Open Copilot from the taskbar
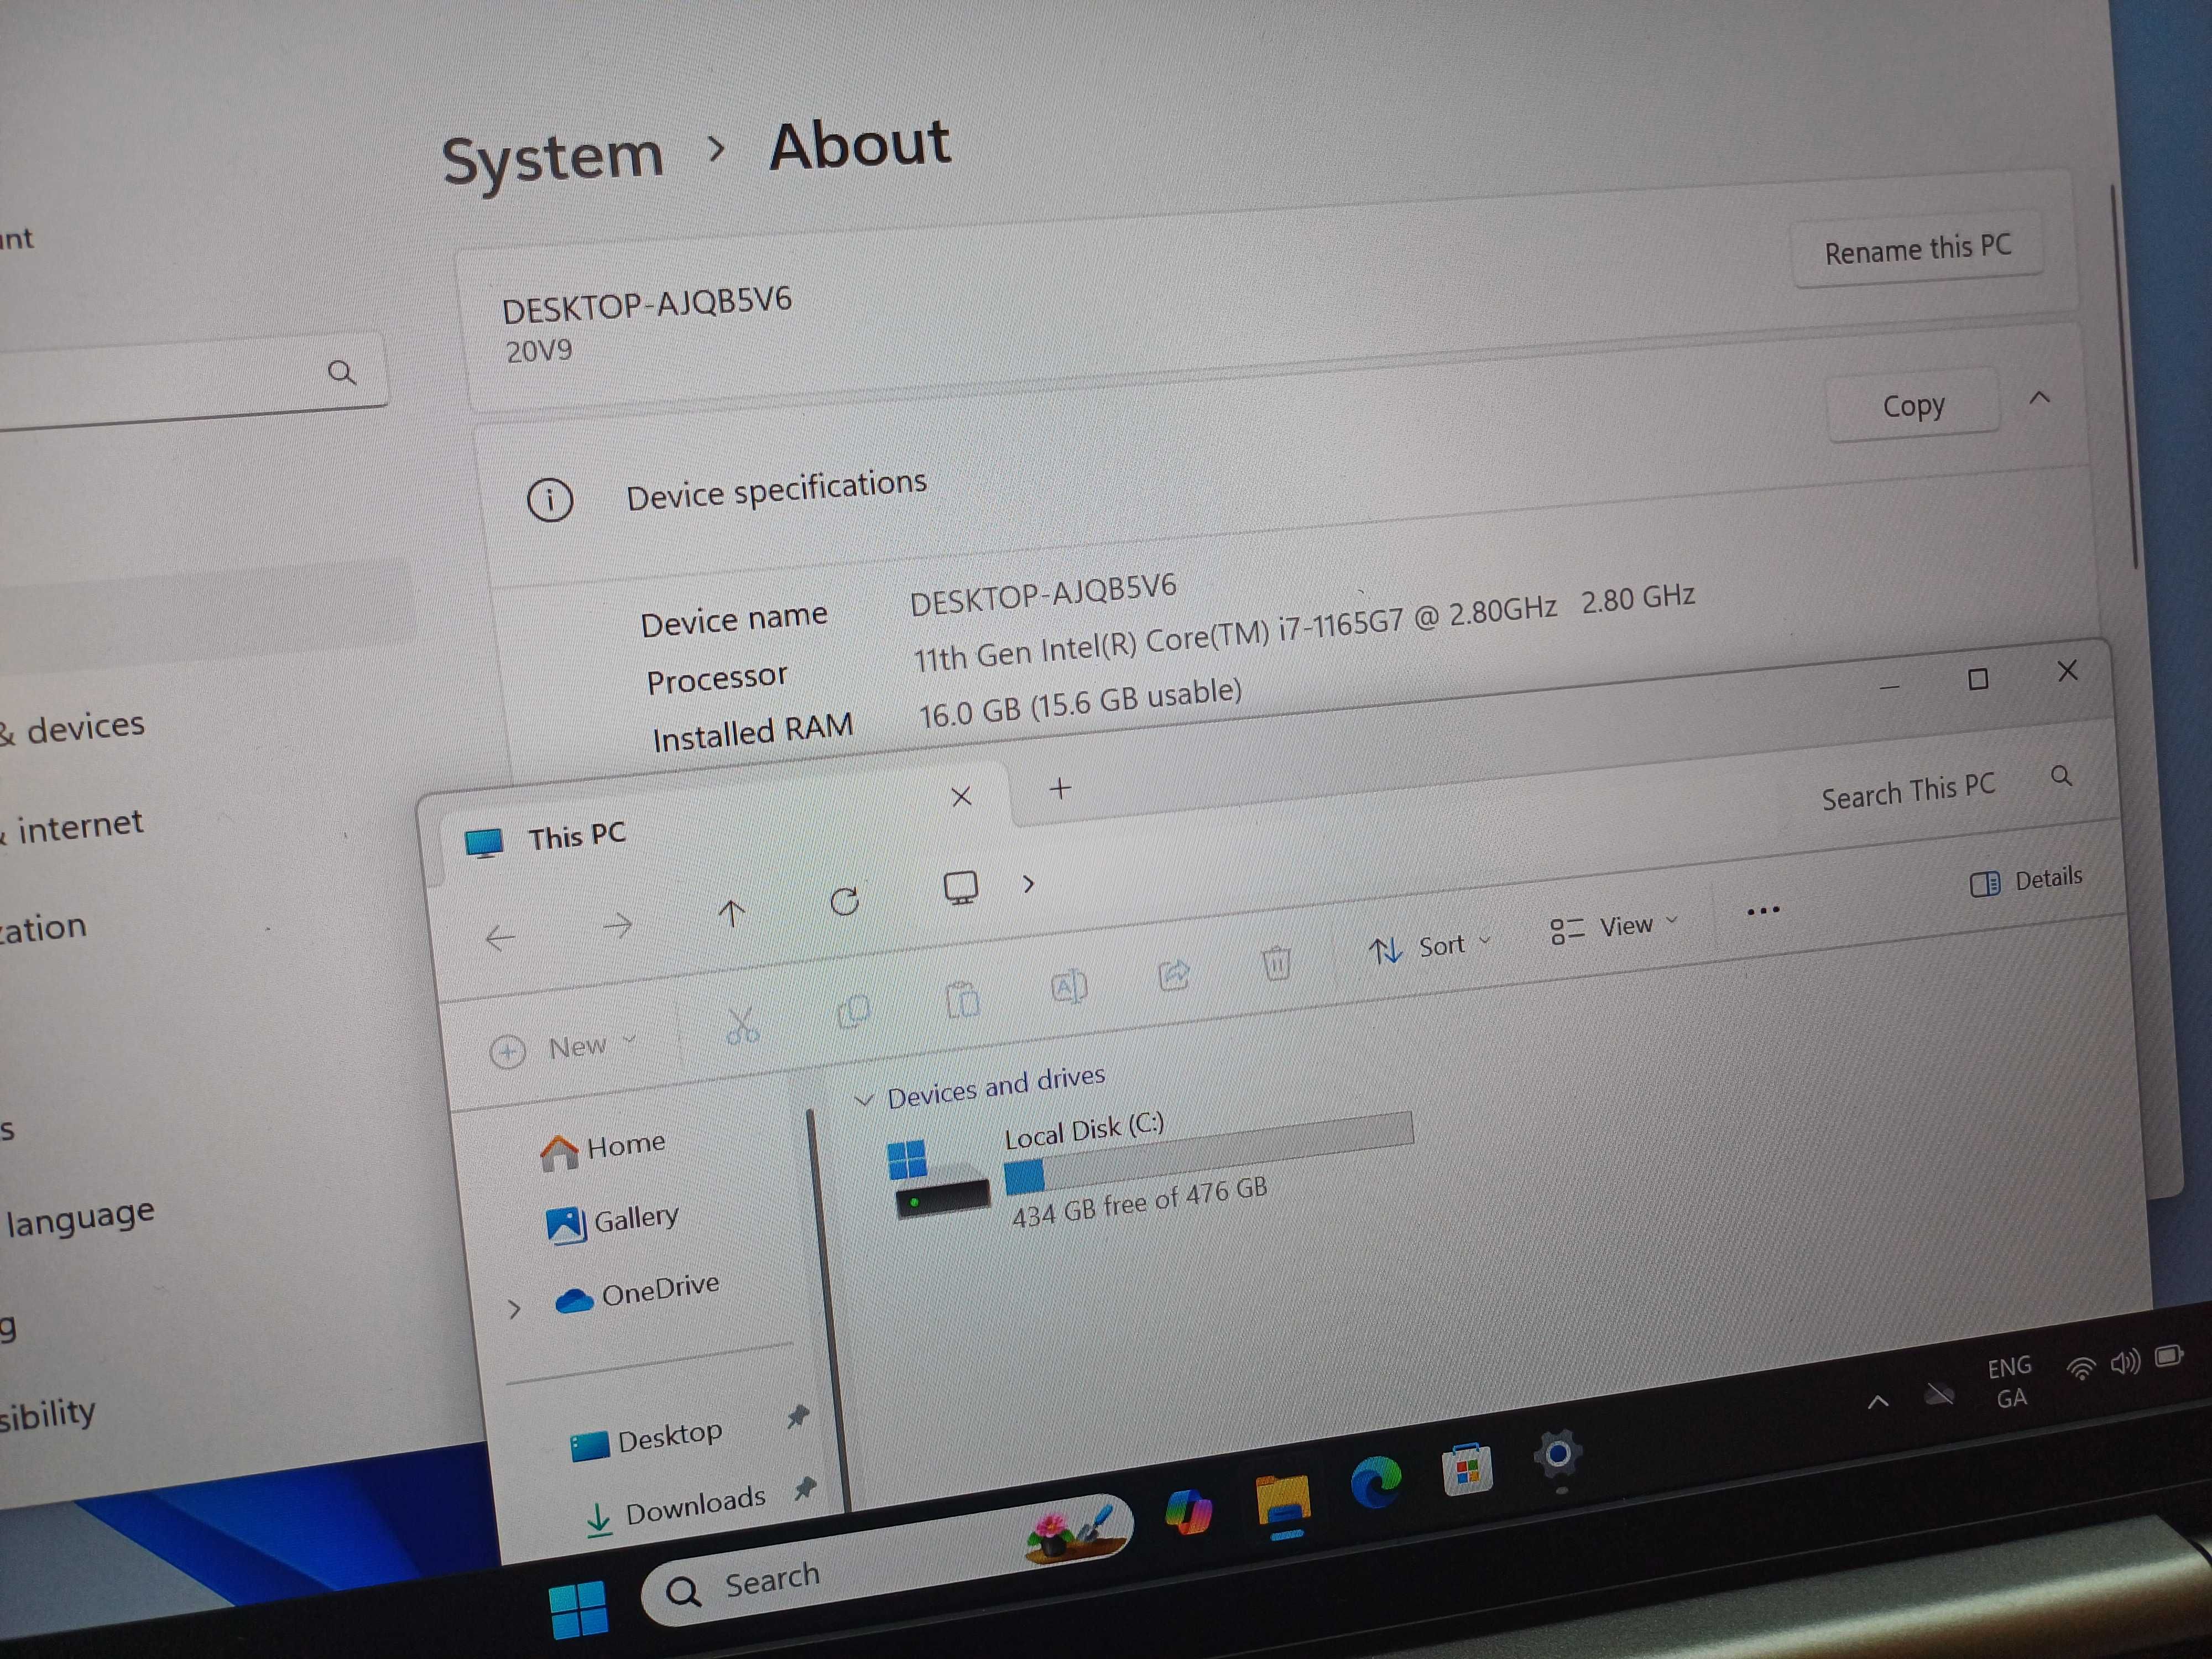Viewport: 2212px width, 1659px height. click(1188, 1512)
